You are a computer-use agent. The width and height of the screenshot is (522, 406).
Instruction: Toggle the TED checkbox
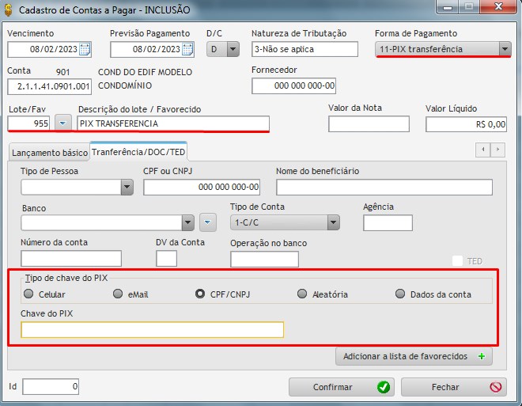(x=457, y=261)
